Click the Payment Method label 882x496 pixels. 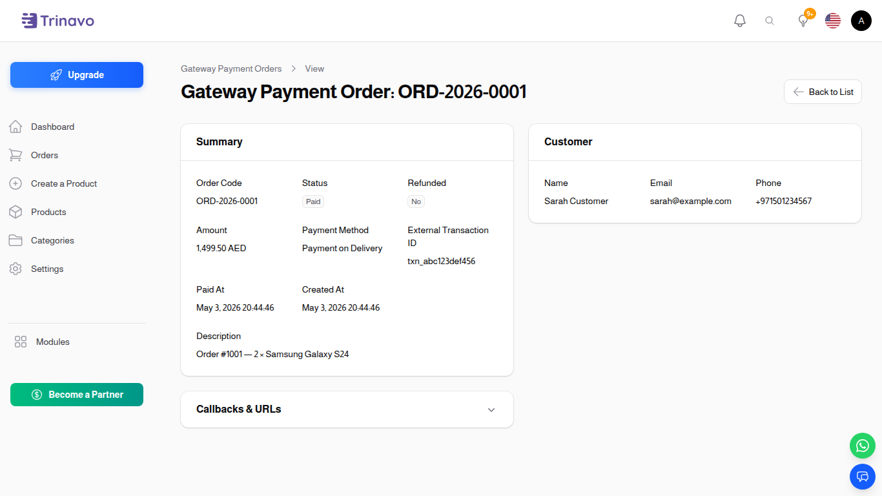(x=335, y=230)
